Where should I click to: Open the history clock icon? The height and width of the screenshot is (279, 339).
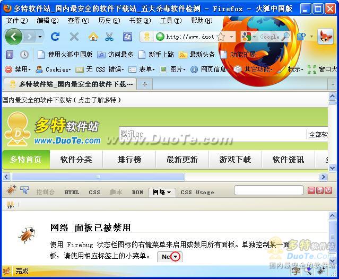click(24, 55)
